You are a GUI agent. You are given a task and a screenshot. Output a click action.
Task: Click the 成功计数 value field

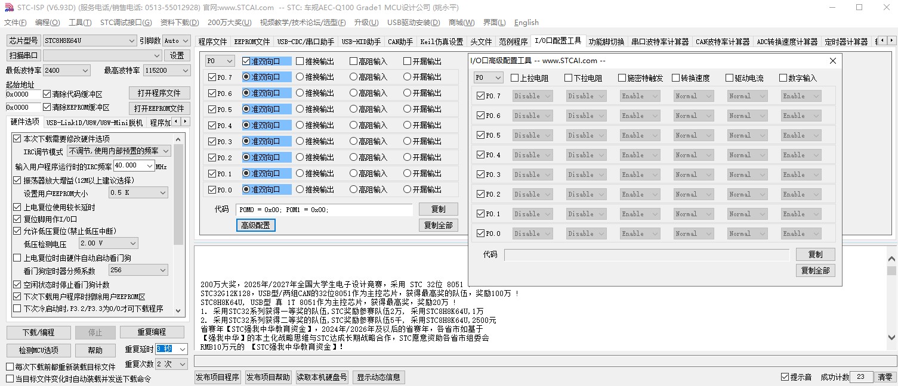pos(861,377)
